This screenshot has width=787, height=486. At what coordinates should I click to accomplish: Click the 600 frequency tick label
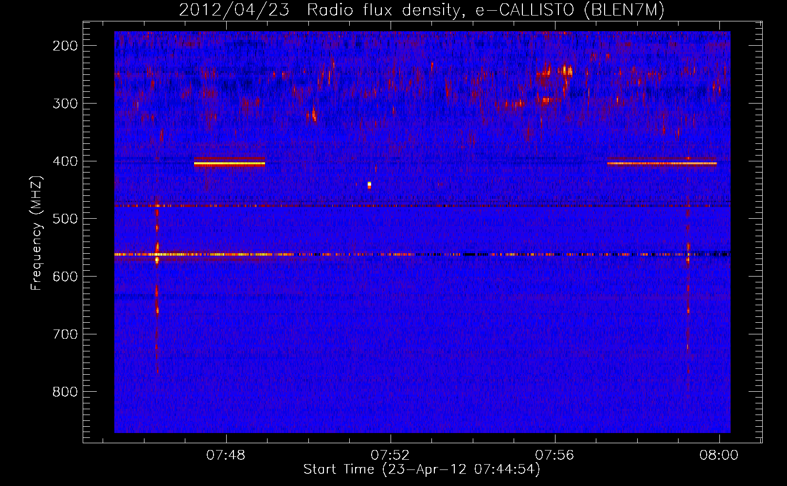(x=65, y=277)
